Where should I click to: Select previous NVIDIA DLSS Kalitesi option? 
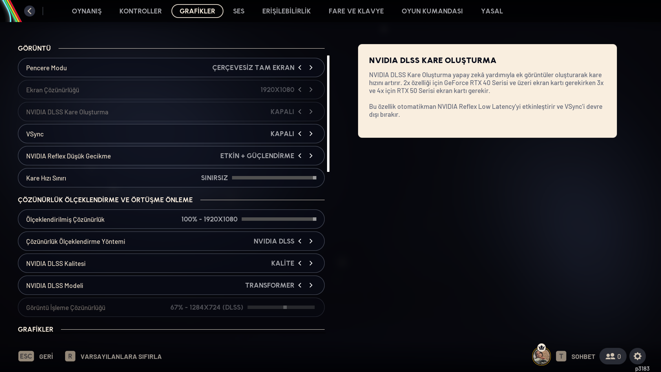(x=300, y=263)
